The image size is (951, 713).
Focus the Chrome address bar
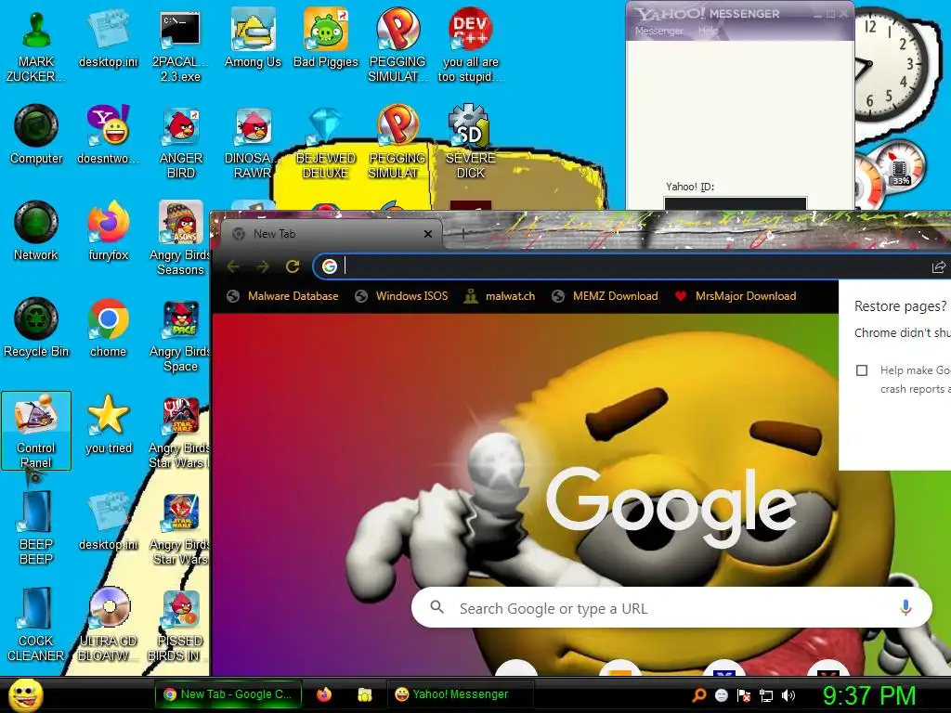coord(631,266)
